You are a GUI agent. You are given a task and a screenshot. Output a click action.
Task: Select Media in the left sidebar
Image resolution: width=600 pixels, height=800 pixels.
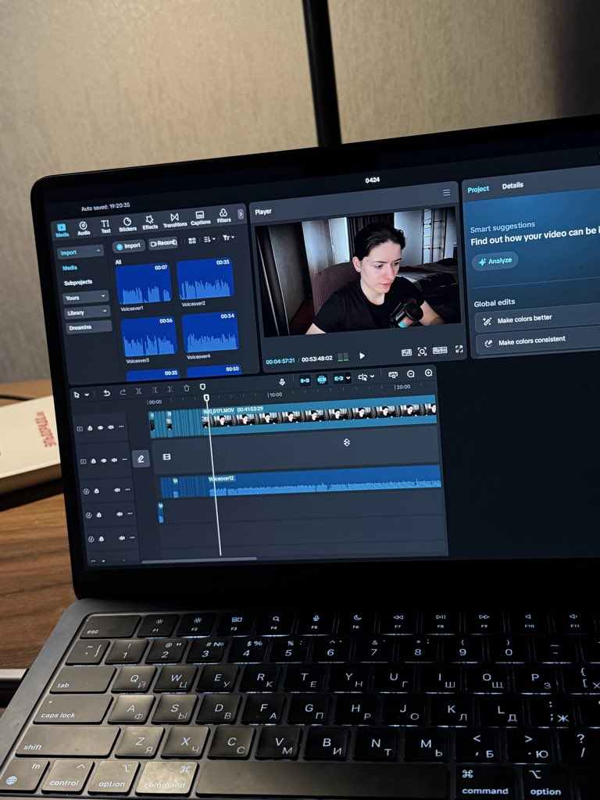click(x=70, y=267)
